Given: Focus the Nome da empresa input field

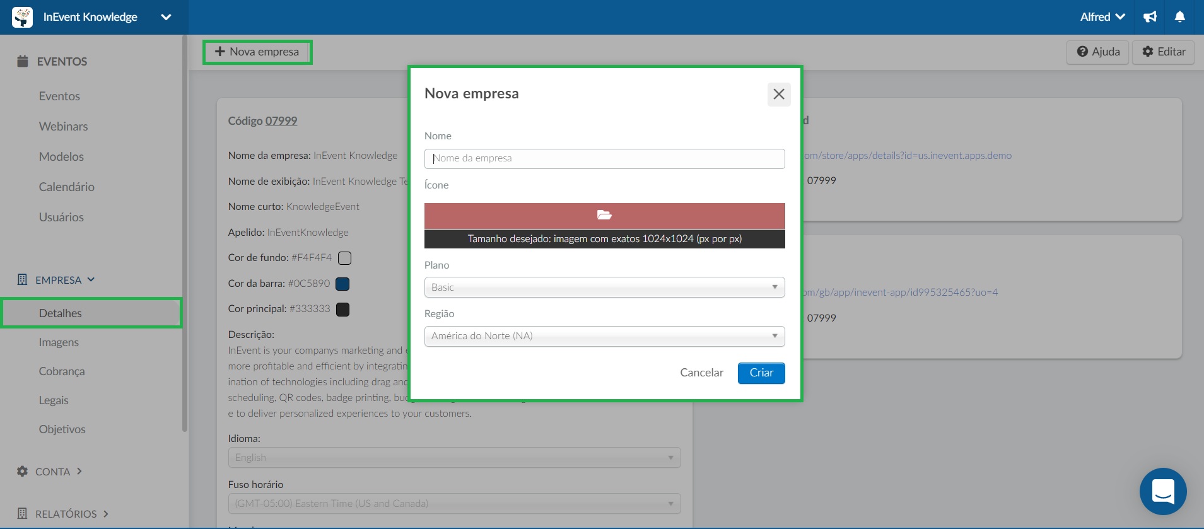Looking at the screenshot, I should (x=604, y=158).
